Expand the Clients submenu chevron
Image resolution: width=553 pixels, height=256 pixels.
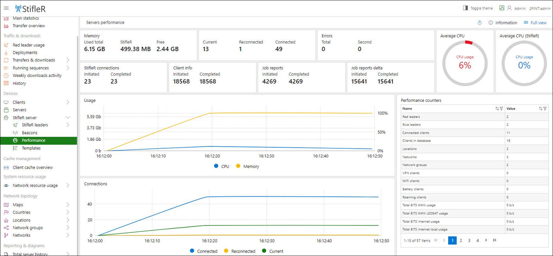68,102
